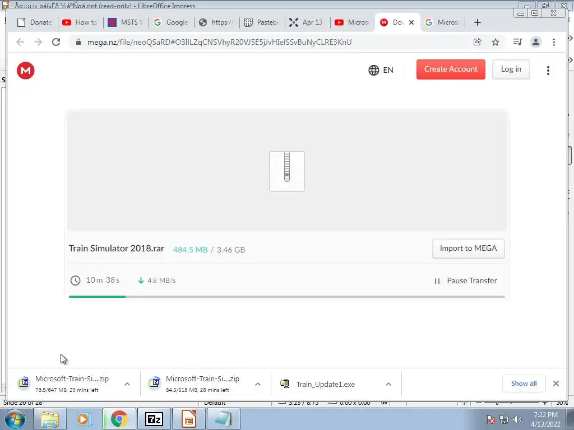
Task: Open Windows Start menu
Action: tap(15, 419)
